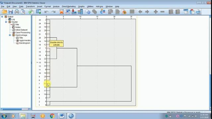
Task: Open the Data menu
Action: [21, 7]
